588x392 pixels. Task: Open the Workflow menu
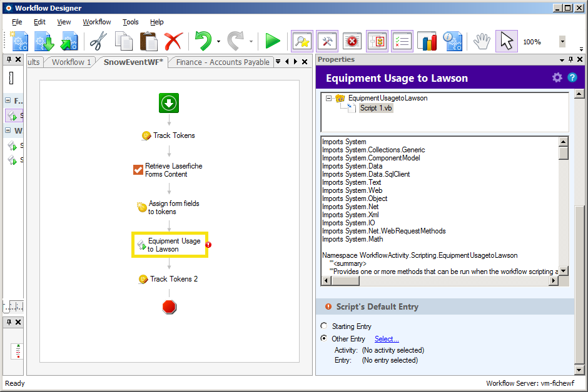coord(97,22)
